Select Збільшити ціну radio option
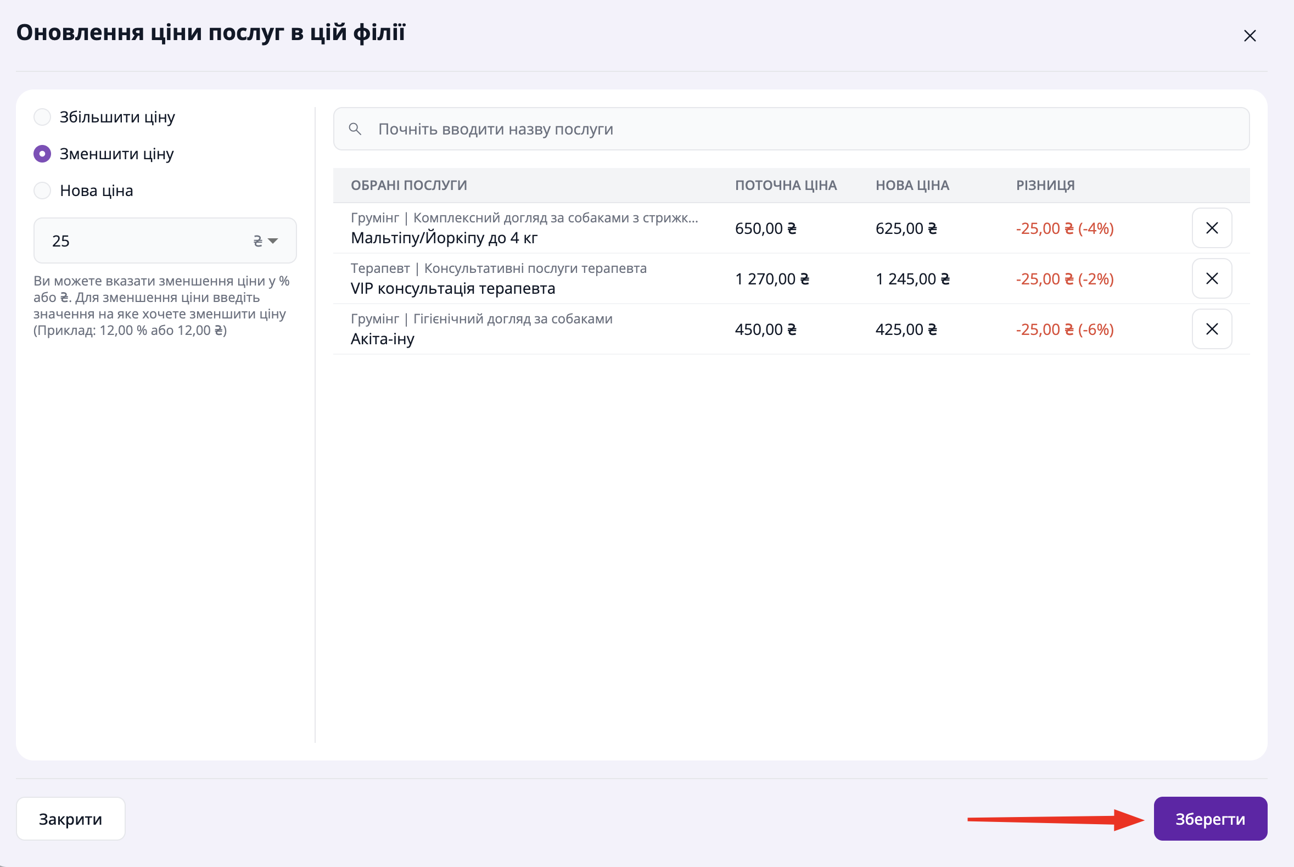Viewport: 1294px width, 867px height. [43, 117]
